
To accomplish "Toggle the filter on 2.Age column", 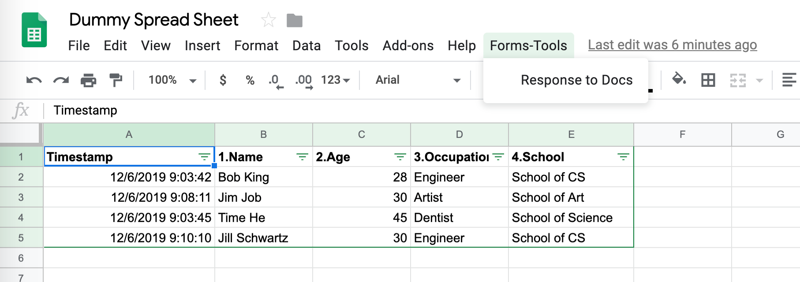I will [400, 157].
